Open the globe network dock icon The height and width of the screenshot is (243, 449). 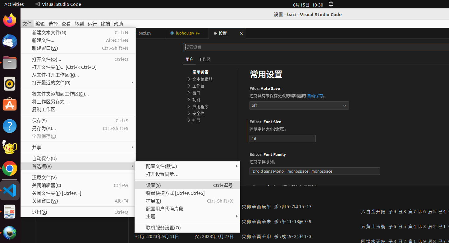click(x=10, y=232)
